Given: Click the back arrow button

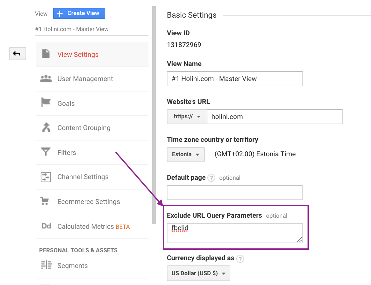Looking at the screenshot, I should [18, 54].
